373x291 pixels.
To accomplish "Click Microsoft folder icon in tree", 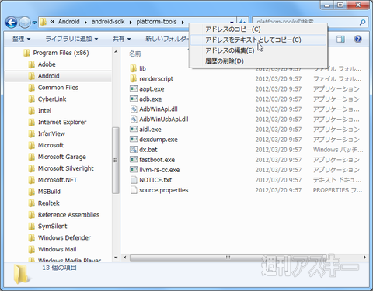I will click(31, 145).
